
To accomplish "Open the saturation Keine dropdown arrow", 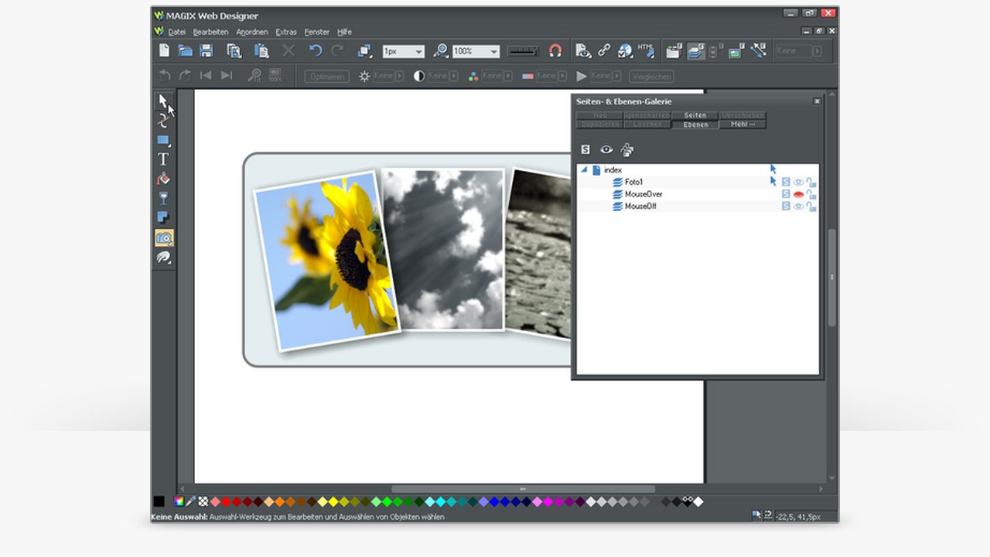I will pos(507,76).
